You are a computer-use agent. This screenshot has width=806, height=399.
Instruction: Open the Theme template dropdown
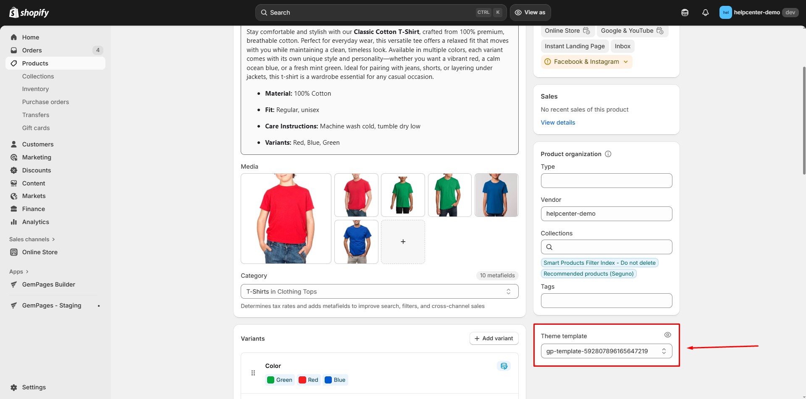pos(606,351)
